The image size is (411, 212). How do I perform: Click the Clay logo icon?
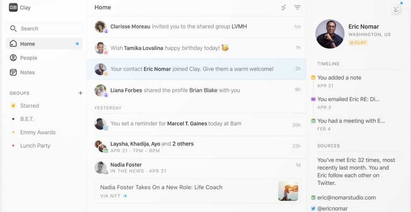point(13,8)
